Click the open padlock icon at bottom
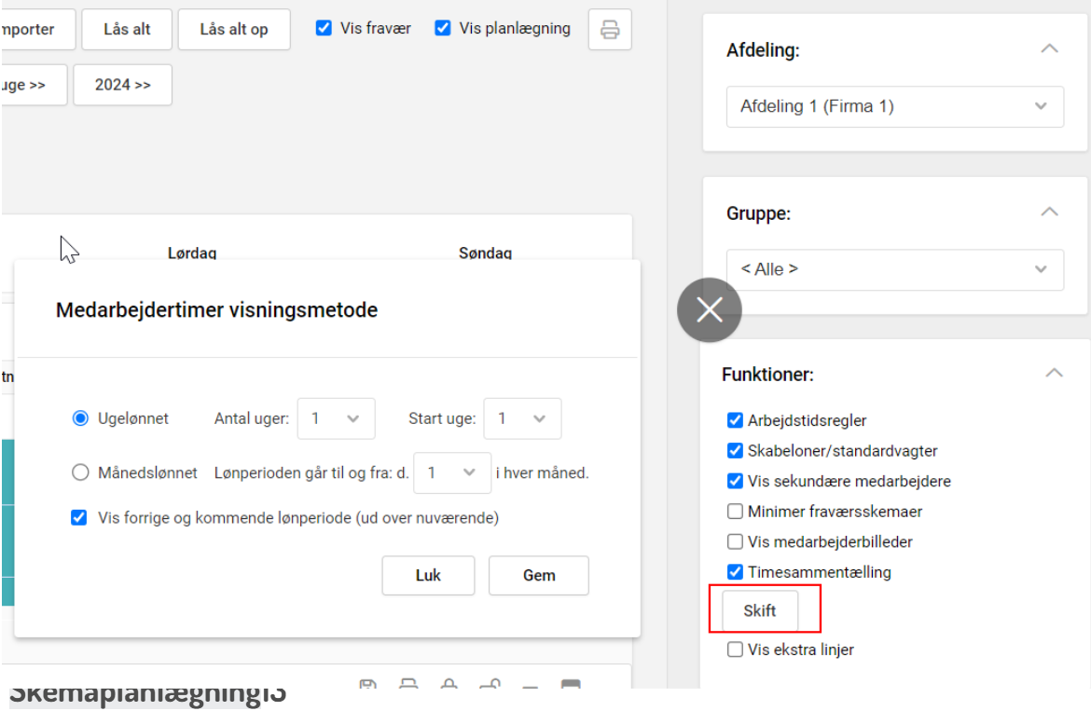The width and height of the screenshot is (1091, 711). 489,687
